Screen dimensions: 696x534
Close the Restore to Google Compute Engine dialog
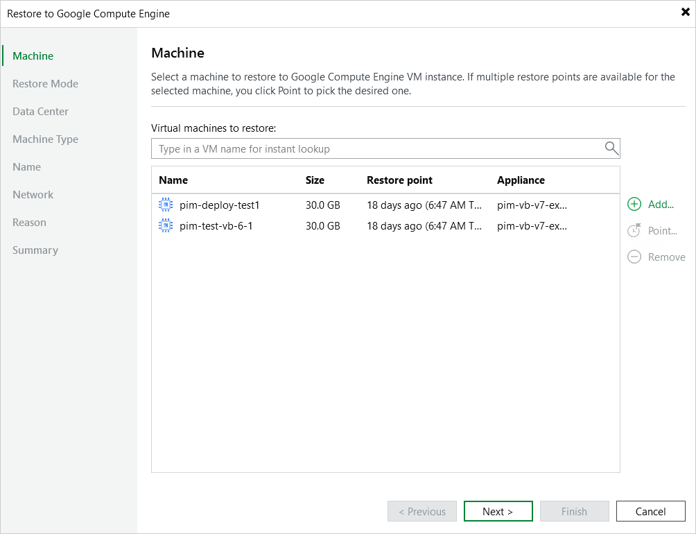pyautogui.click(x=686, y=12)
